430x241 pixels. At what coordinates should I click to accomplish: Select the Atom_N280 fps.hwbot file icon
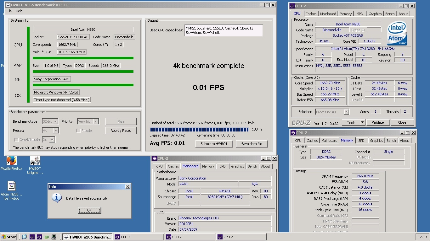11,186
